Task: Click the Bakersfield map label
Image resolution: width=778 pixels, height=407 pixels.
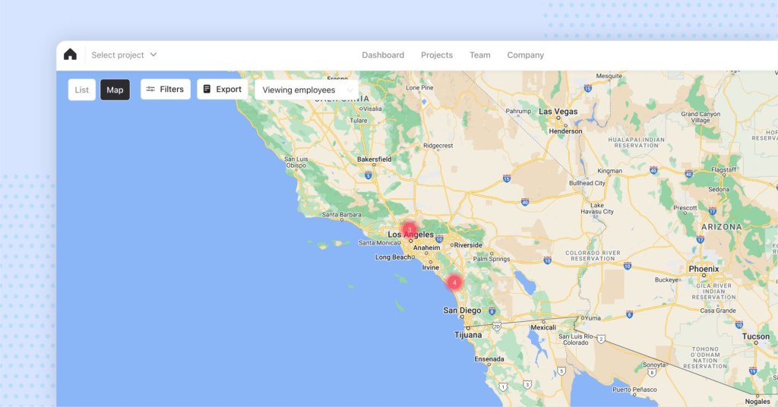Action: click(374, 159)
